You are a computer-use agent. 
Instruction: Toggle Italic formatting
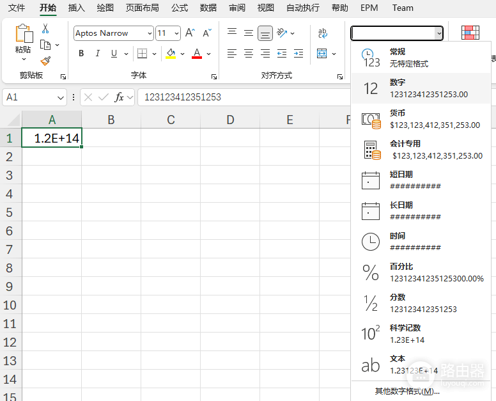pos(97,54)
